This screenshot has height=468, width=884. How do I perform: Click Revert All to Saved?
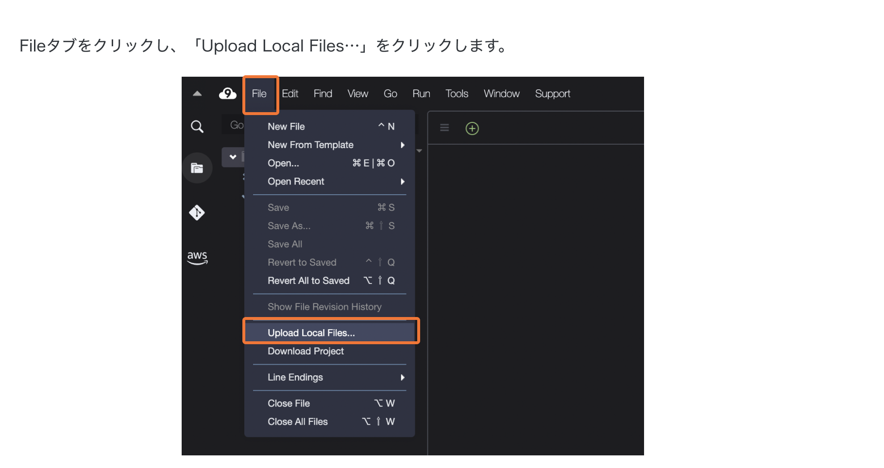pos(308,281)
